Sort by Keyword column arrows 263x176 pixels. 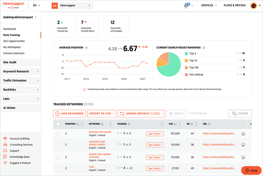[110, 124]
